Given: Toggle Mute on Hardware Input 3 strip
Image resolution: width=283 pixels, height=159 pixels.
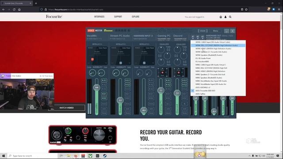Looking at the screenshot, I should [x=151, y=113].
